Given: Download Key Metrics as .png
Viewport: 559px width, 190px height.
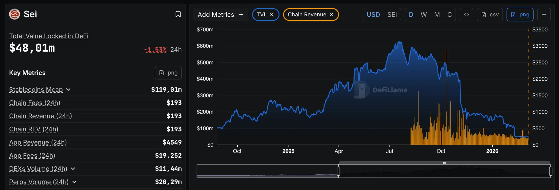Looking at the screenshot, I should 168,73.
